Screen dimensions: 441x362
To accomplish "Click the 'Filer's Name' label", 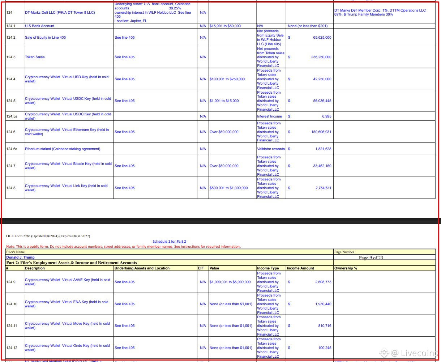I will pos(16,252).
